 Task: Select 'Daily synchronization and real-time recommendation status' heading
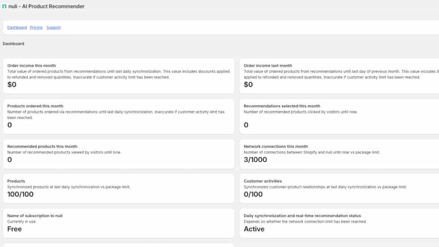pos(302,216)
